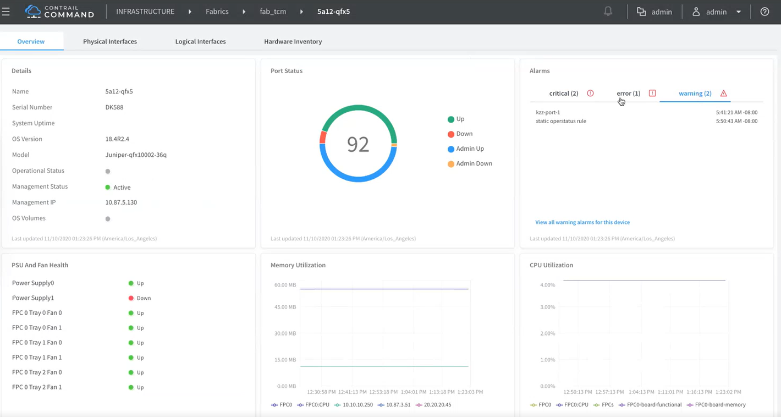The width and height of the screenshot is (781, 417).
Task: Click the Management IP 10.87.5.130
Action: [x=121, y=202]
